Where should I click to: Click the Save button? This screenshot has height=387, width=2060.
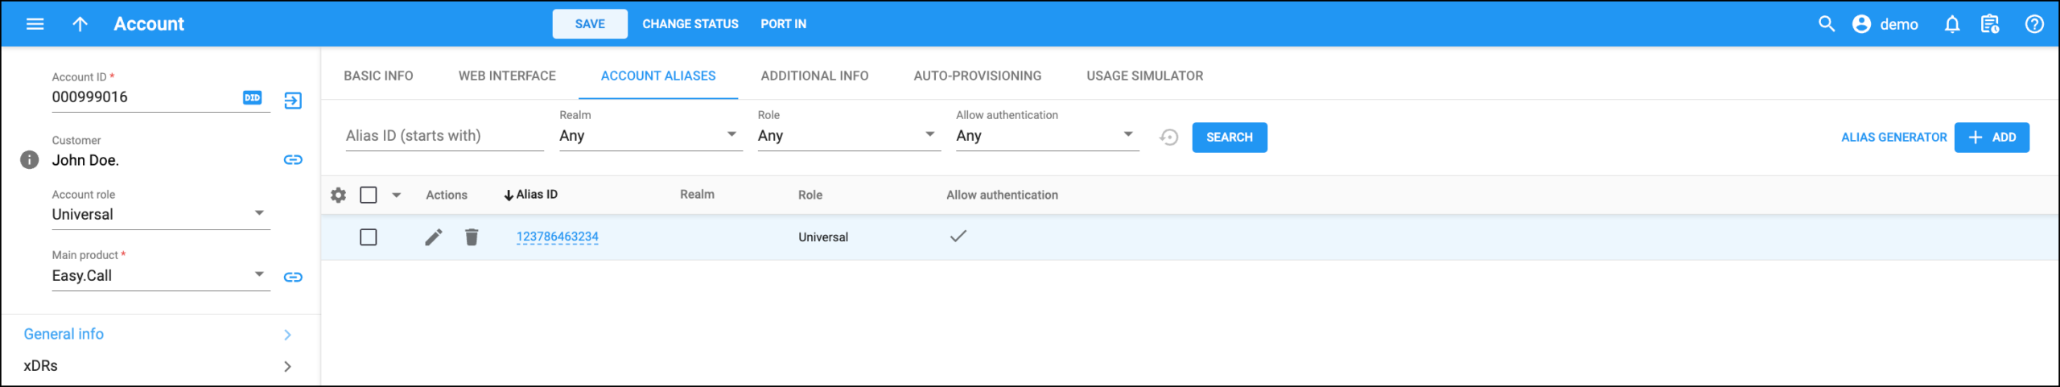tap(590, 24)
